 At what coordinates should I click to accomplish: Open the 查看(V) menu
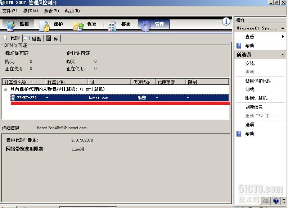51,11
